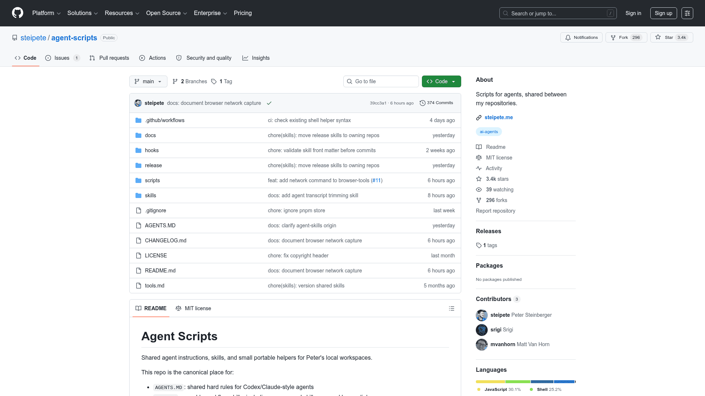The image size is (705, 396).
Task: Click srigi contributor avatar
Action: tap(482, 330)
